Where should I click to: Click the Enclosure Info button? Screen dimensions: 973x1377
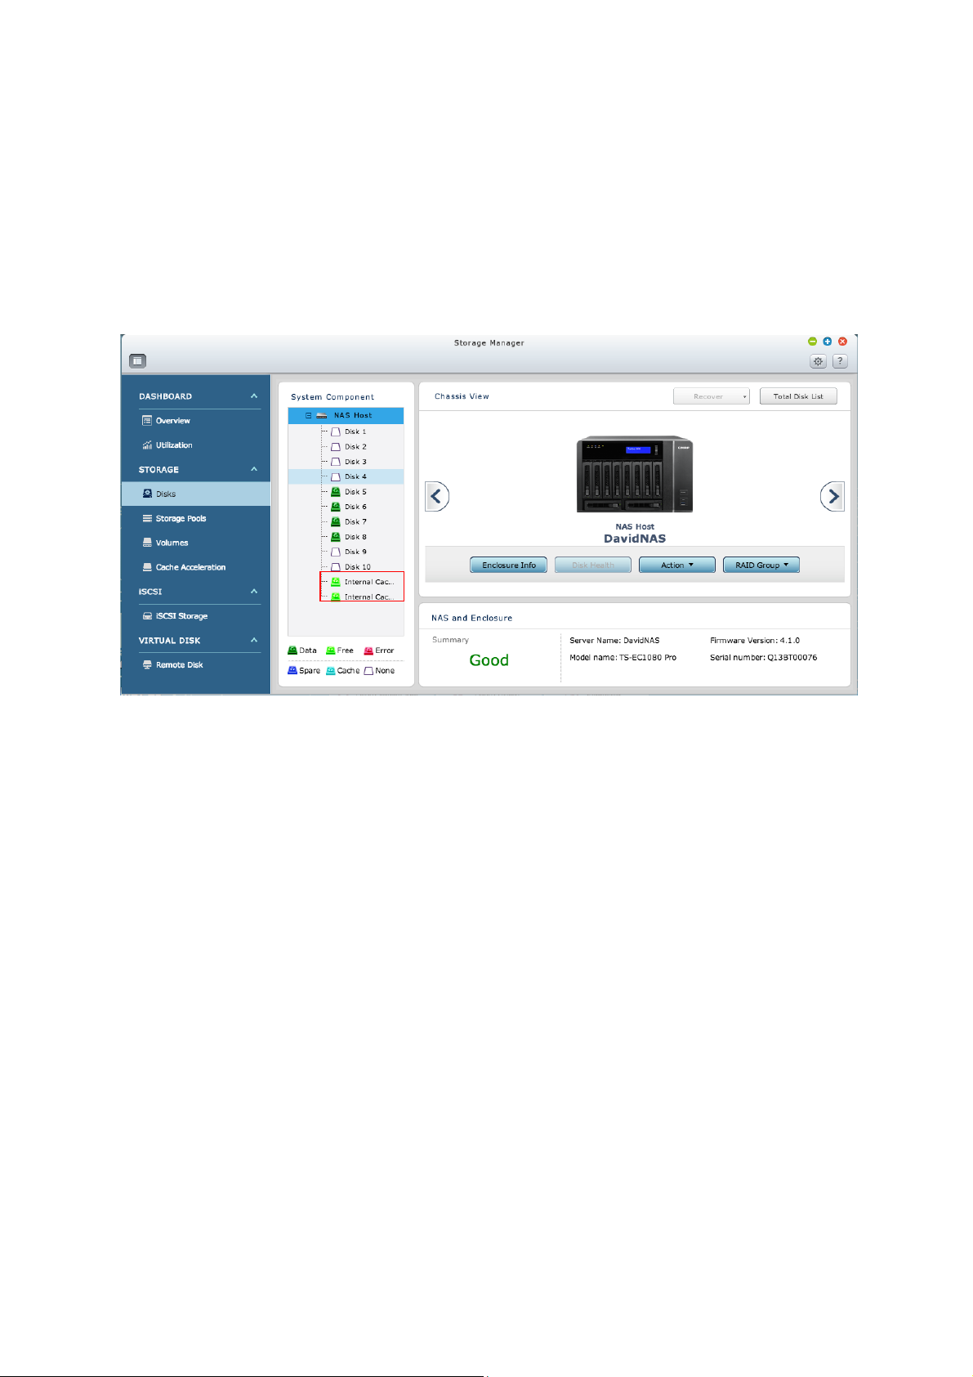509,565
